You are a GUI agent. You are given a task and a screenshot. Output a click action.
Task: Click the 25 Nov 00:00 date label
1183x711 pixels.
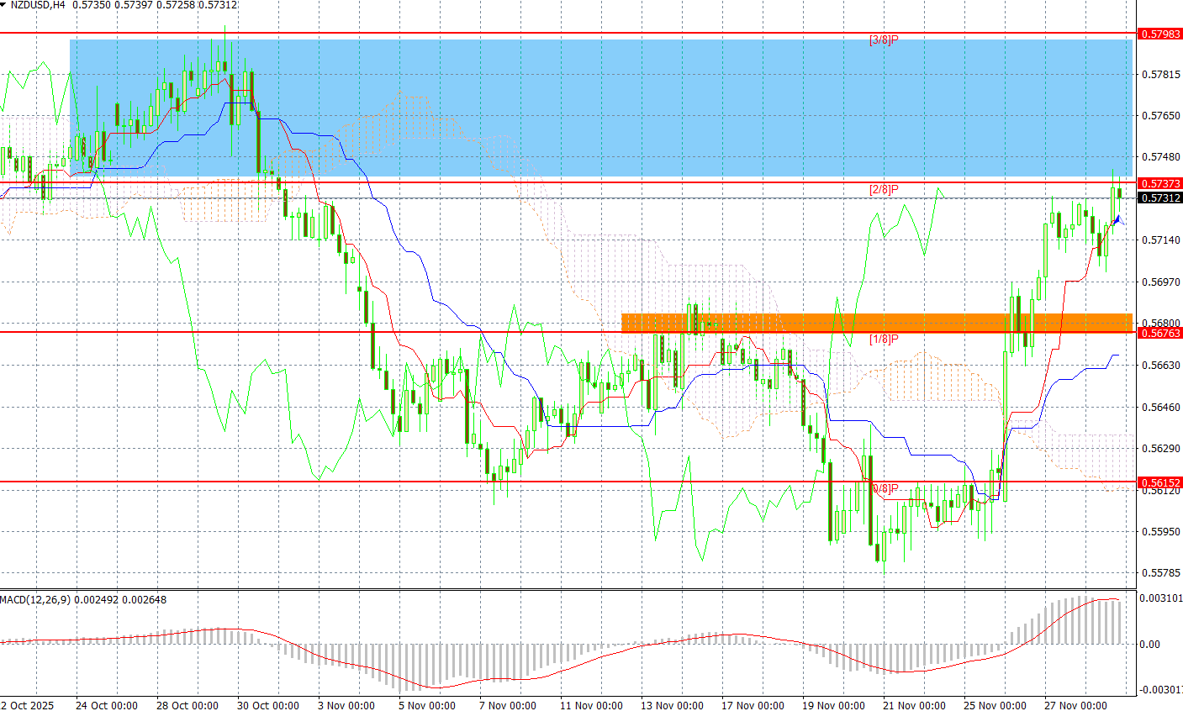[x=996, y=705]
